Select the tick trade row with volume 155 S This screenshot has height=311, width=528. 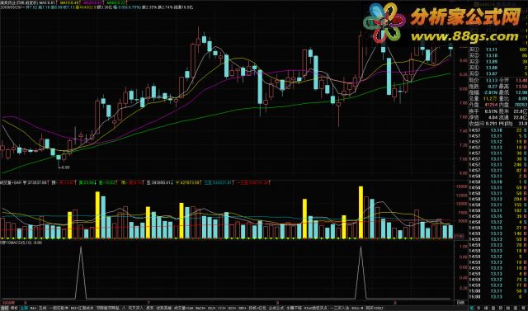tap(498, 205)
